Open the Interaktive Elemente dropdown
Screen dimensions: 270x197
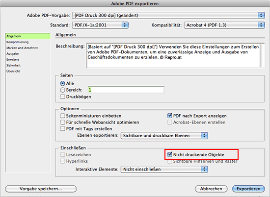[x=164, y=169]
